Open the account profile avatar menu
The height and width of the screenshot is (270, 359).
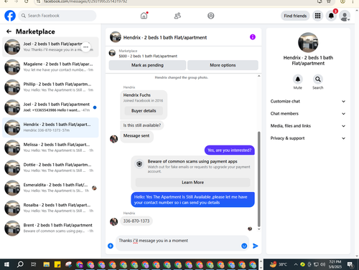click(x=345, y=16)
